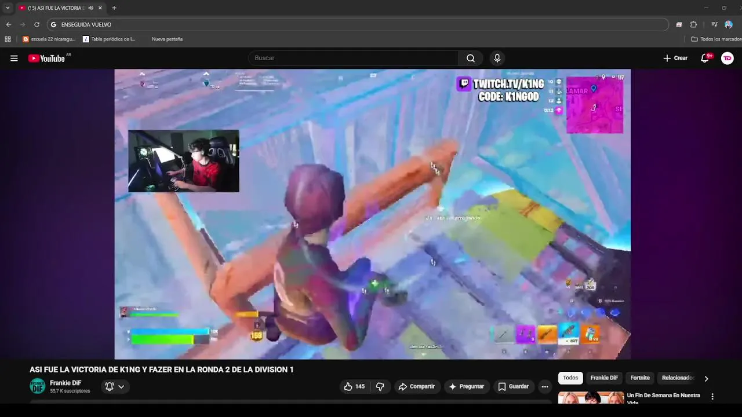742x417 pixels.
Task: Dislike the video with thumbs down
Action: (380, 386)
